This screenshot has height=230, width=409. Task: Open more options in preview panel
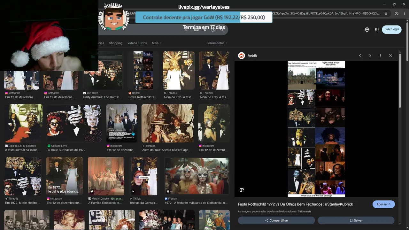[380, 56]
